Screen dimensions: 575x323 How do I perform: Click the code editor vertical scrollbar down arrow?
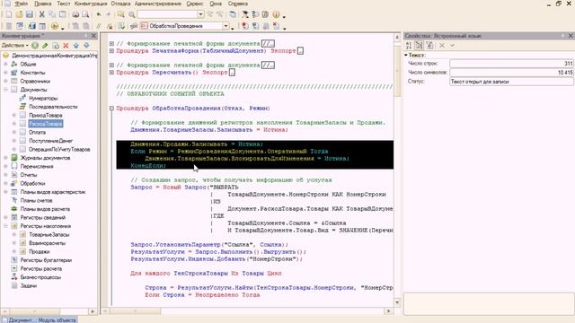[x=397, y=302]
